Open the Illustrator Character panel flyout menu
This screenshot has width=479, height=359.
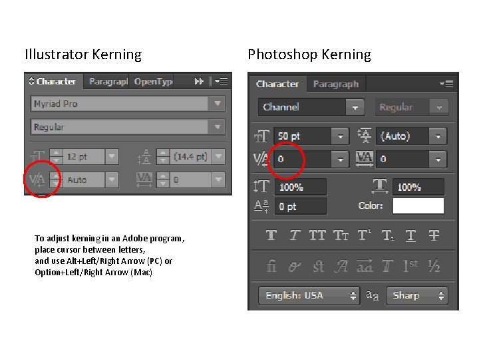[221, 81]
